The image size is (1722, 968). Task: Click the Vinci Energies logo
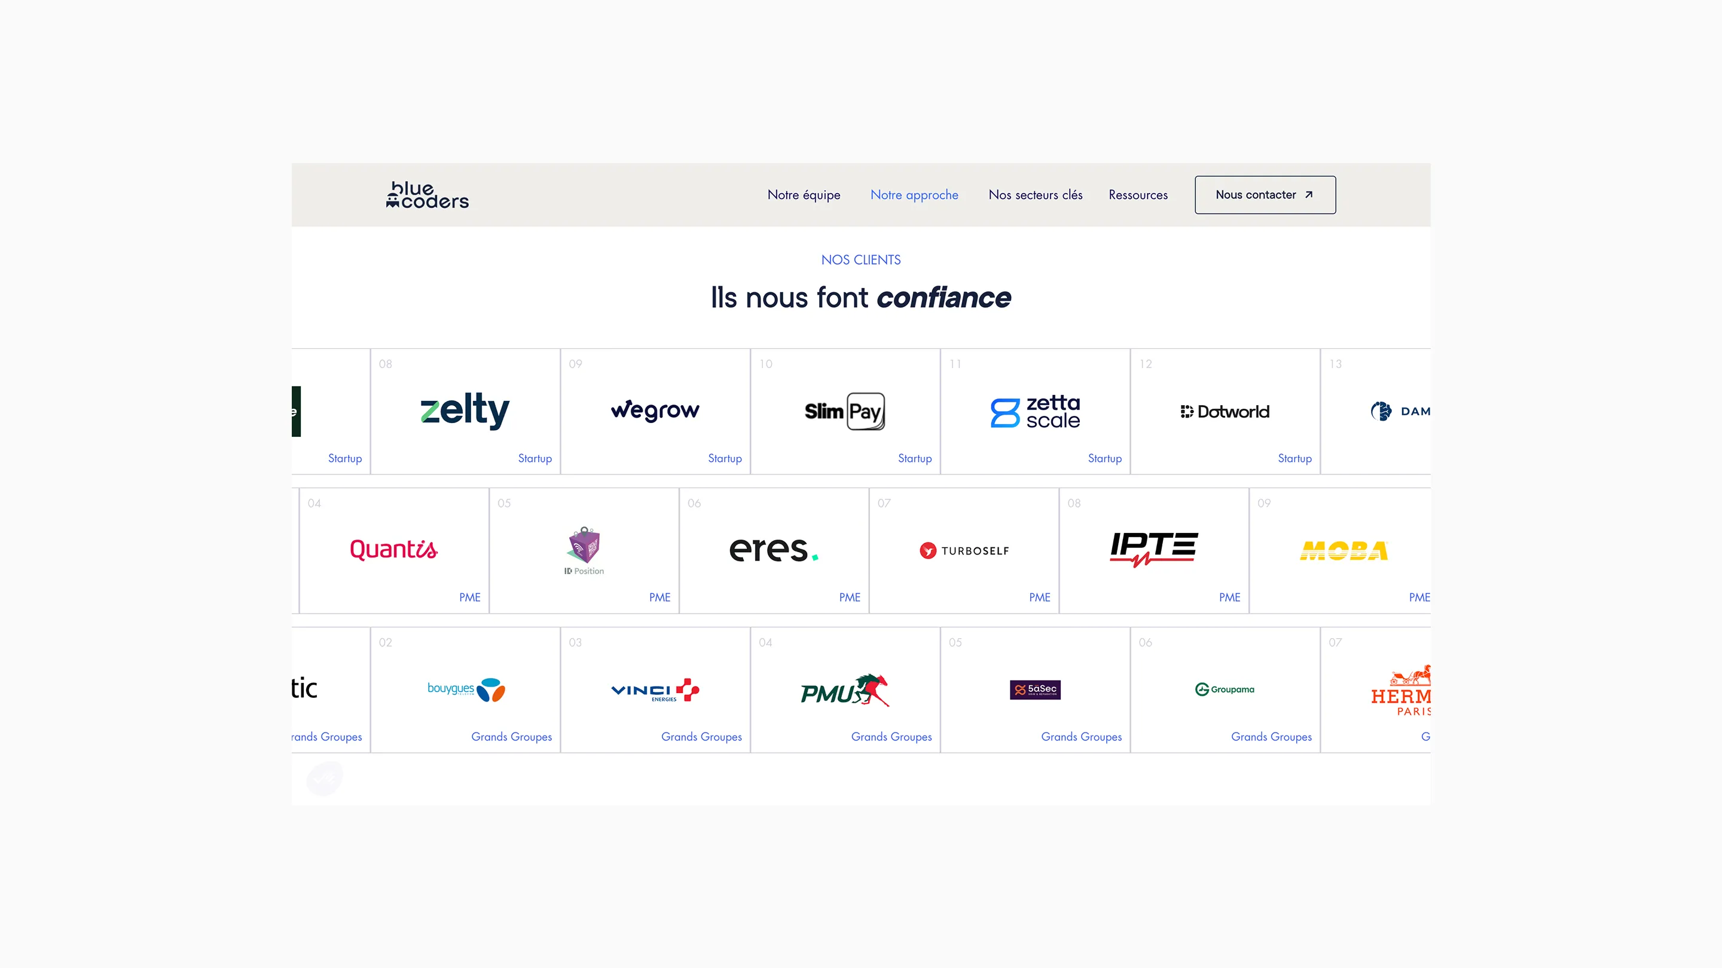tap(655, 691)
